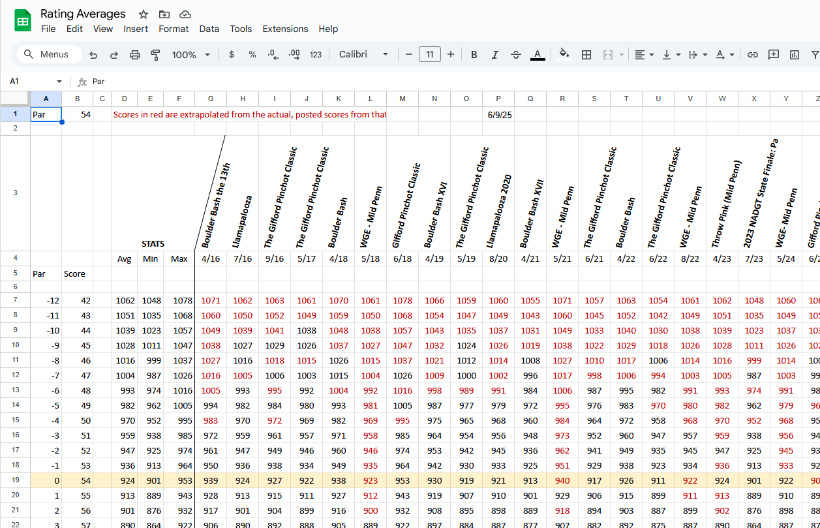
Task: Decrease decimal places on the selection
Action: pyautogui.click(x=272, y=55)
